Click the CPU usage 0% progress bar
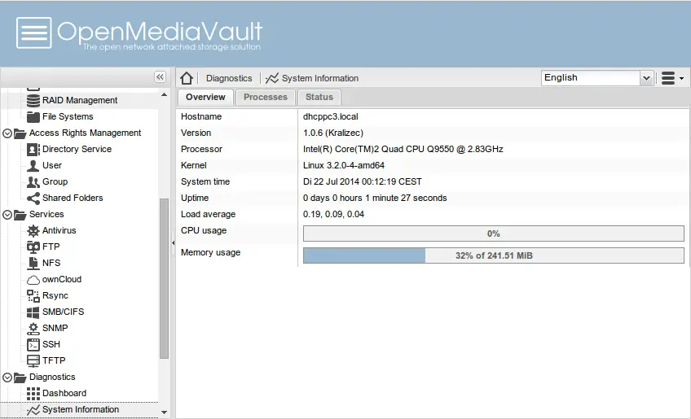 point(494,234)
